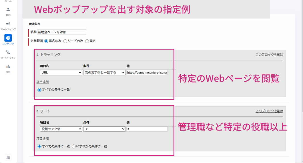Click the URL value field with https://demo-mcenterprise
The height and width of the screenshot is (163, 303).
pyautogui.click(x=147, y=72)
